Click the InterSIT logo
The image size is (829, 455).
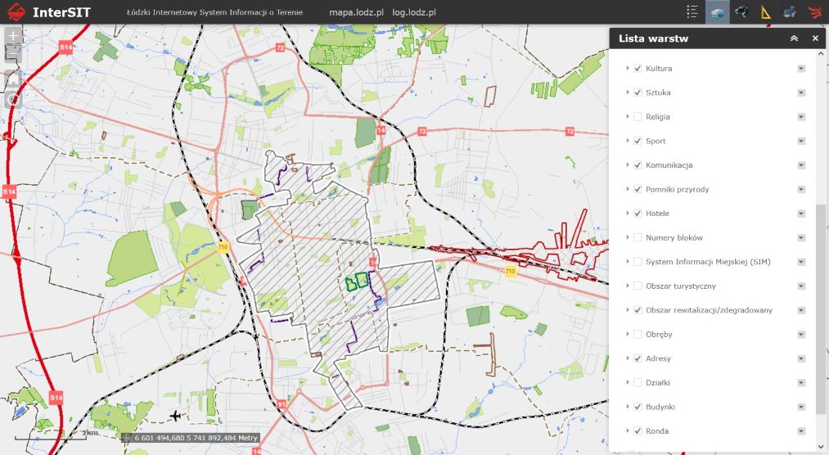pos(49,12)
